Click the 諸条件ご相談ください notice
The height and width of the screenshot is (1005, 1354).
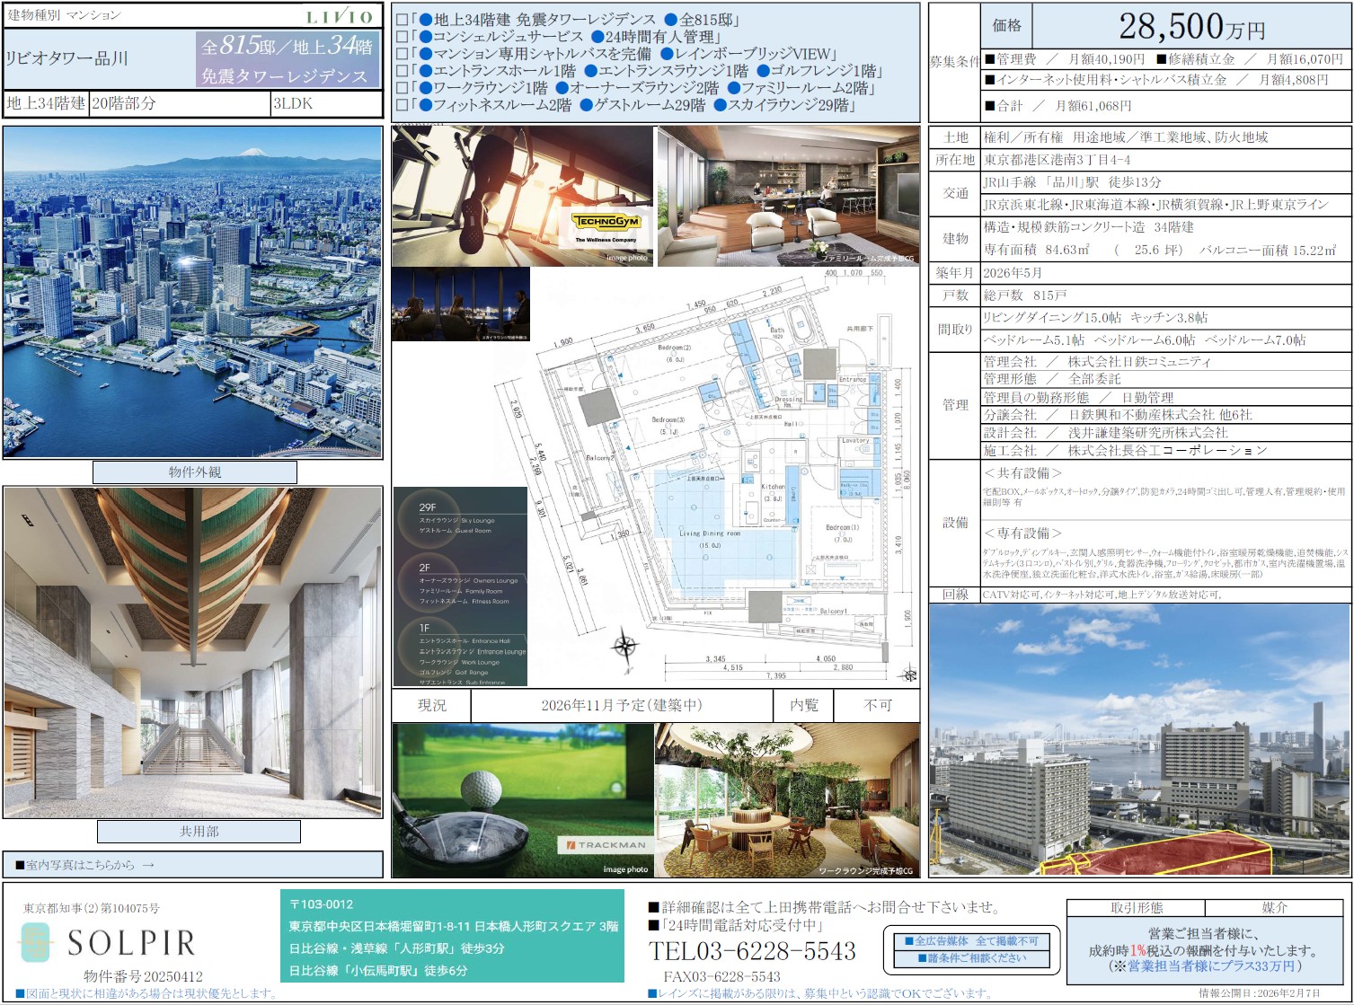pos(972,958)
